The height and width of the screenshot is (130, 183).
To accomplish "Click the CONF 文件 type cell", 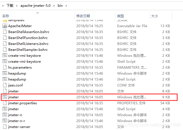I will [x=126, y=85].
